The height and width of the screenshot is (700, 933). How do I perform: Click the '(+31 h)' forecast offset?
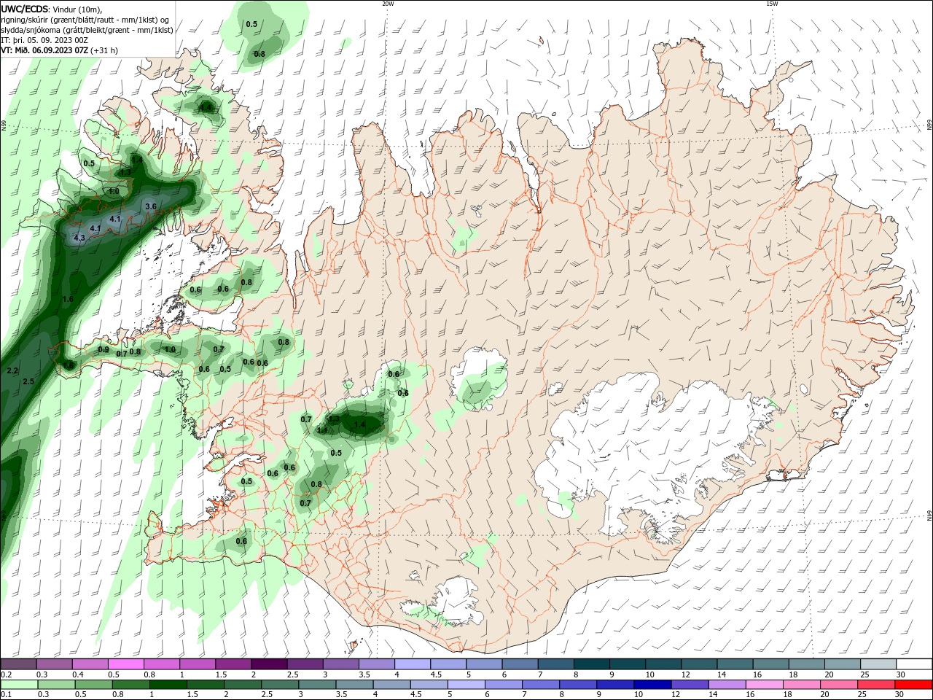click(104, 50)
